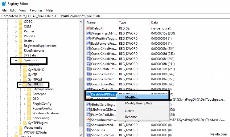Click the CursorRotateRes DWORD icon
The width and height of the screenshot is (230, 137).
(88, 69)
